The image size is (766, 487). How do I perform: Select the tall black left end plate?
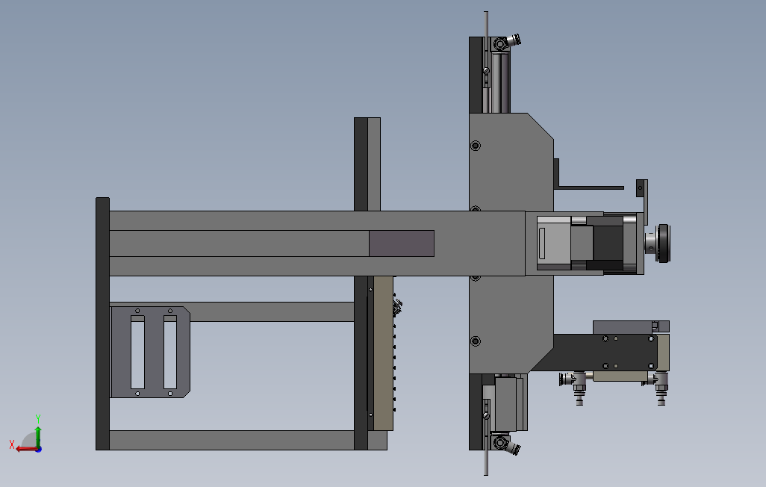[102, 323]
